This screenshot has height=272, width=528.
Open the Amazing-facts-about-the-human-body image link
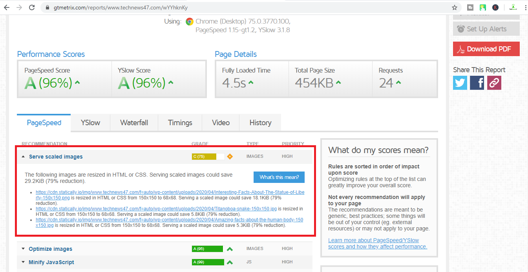pyautogui.click(x=170, y=223)
